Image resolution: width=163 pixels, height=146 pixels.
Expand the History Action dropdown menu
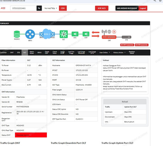(x=119, y=52)
